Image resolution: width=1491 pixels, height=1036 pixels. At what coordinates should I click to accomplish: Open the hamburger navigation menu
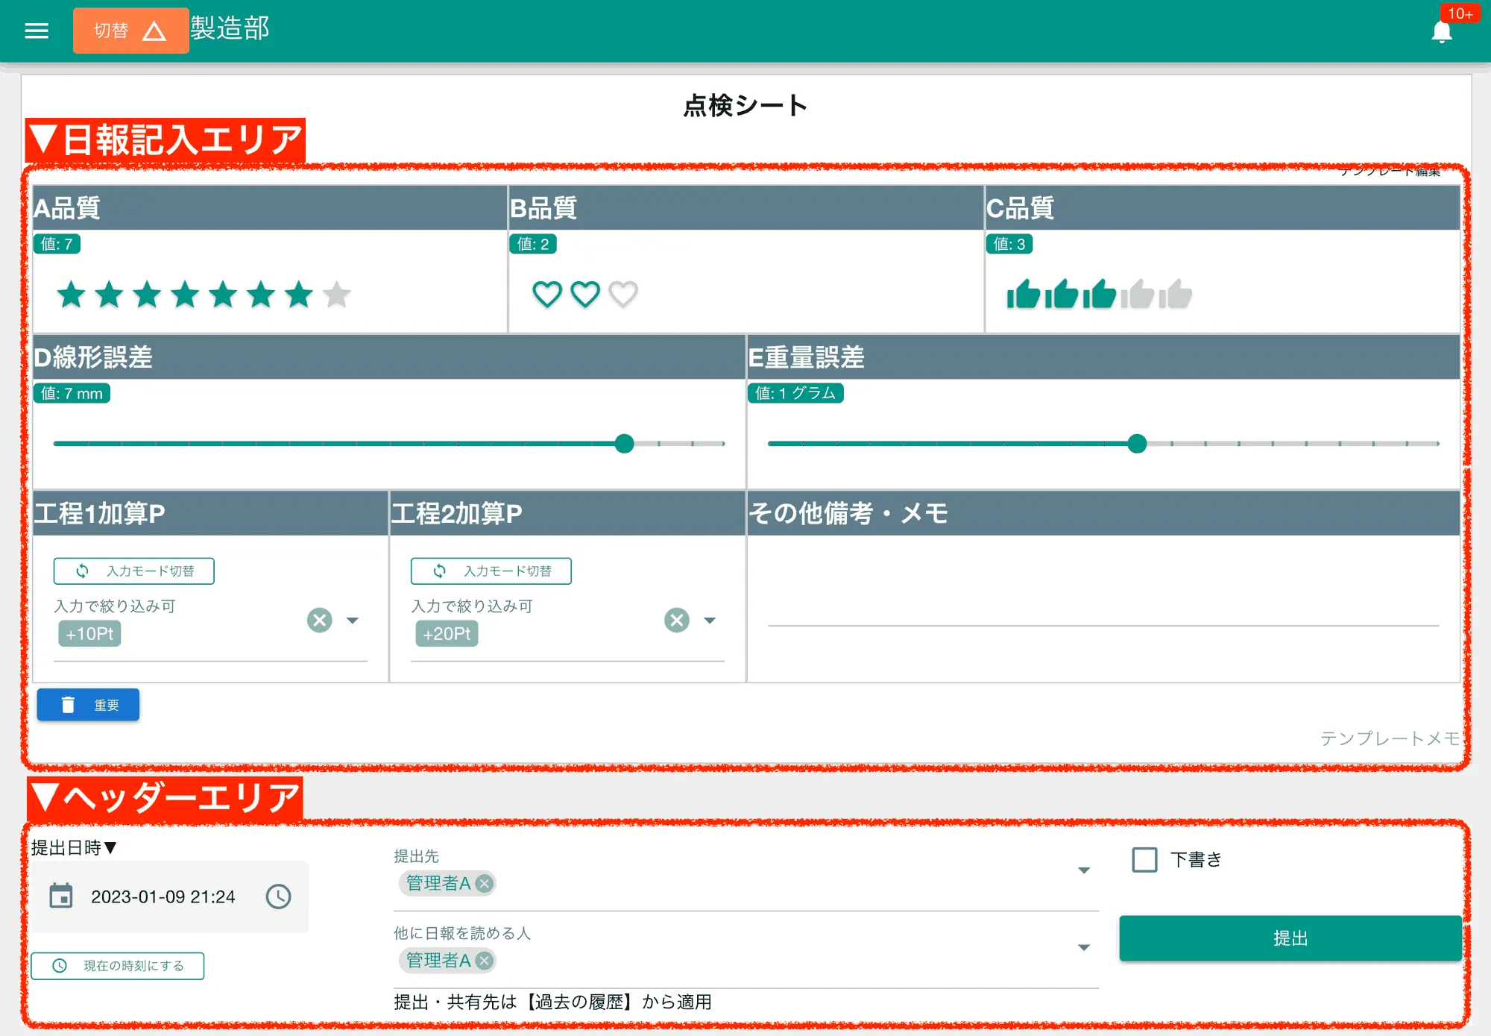[36, 30]
